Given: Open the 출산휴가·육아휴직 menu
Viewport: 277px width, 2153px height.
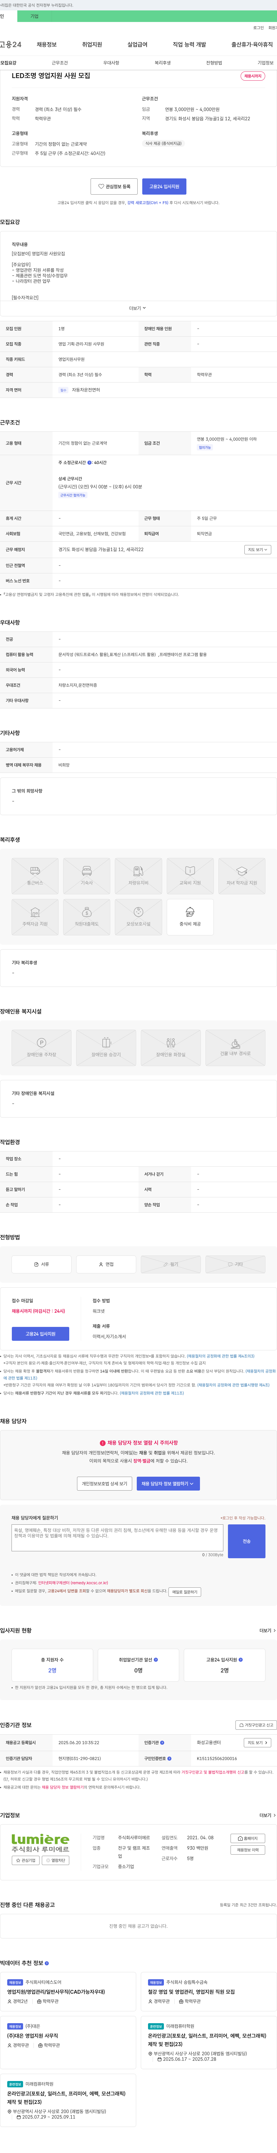Looking at the screenshot, I should [252, 44].
